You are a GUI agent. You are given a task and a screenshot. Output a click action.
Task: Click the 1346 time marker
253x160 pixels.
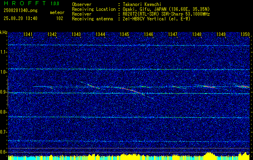148,34
